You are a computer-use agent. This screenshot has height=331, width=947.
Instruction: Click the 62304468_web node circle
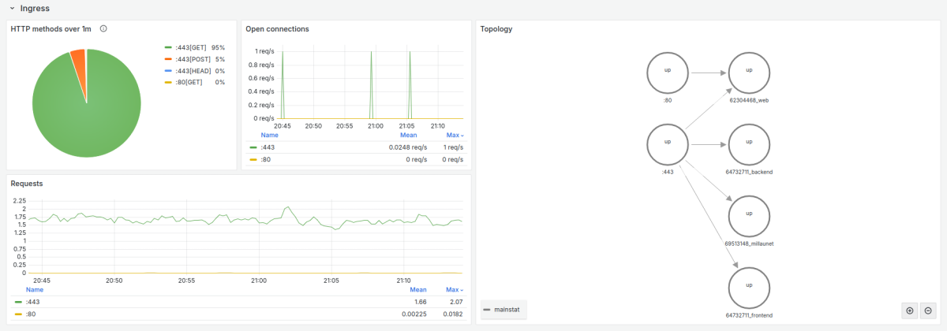pyautogui.click(x=749, y=73)
